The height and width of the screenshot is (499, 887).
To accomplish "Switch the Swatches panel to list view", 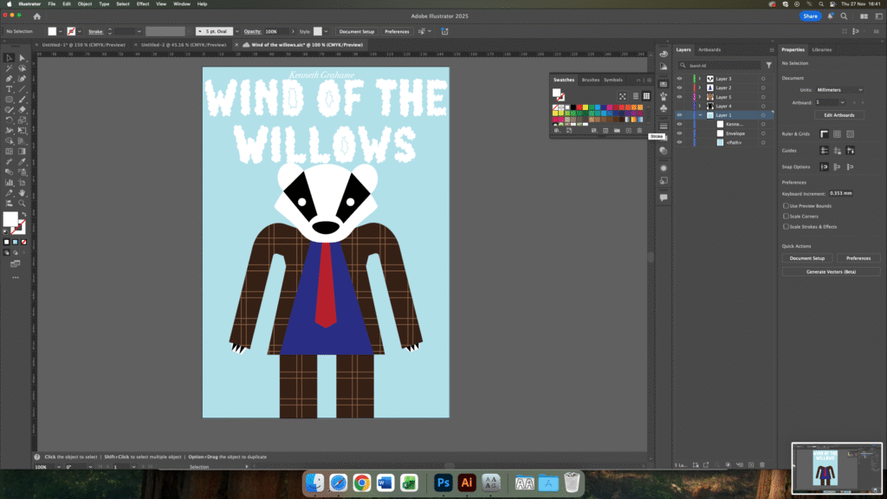I will 635,96.
